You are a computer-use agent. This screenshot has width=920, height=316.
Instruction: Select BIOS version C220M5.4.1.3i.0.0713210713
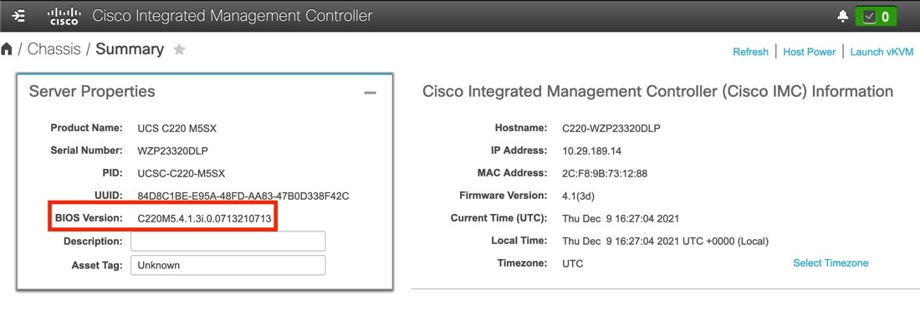pos(204,219)
